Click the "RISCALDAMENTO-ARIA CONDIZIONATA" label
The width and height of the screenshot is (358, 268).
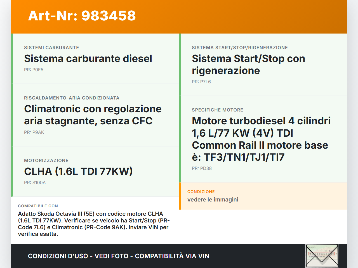[x=72, y=98]
